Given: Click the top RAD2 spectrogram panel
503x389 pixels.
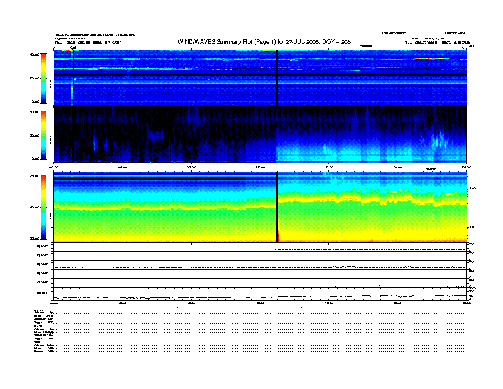Looking at the screenshot, I should (260, 78).
